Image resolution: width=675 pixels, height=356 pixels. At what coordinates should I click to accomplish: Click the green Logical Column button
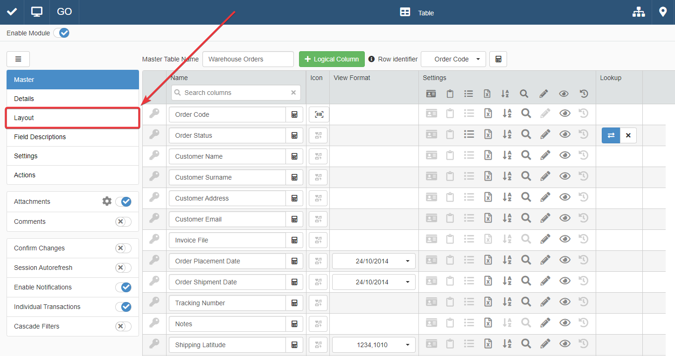click(332, 59)
